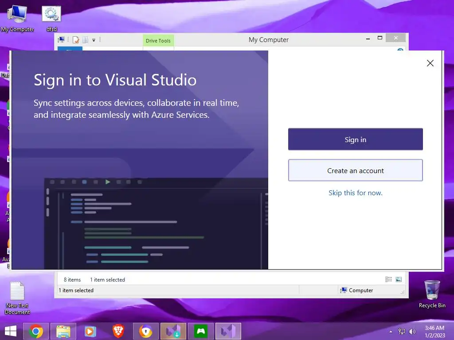Open the My Computer desktop icon

[x=17, y=18]
